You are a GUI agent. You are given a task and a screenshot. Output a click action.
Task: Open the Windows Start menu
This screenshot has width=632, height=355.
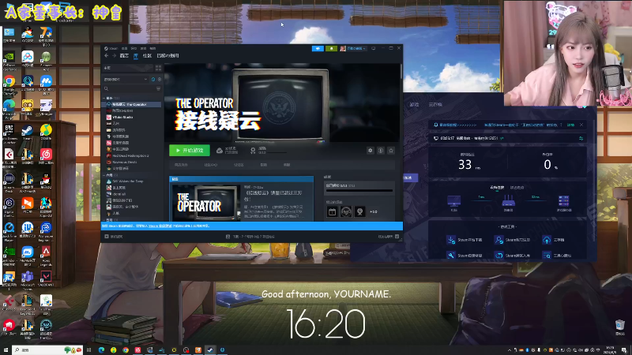pos(6,350)
